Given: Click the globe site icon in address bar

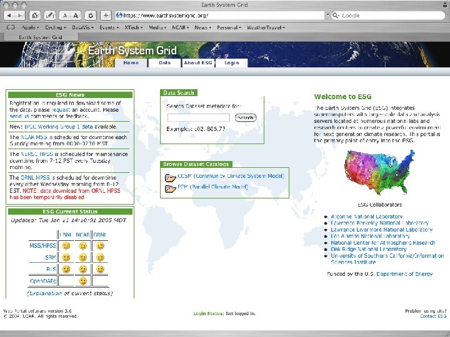Looking at the screenshot, I should [119, 16].
